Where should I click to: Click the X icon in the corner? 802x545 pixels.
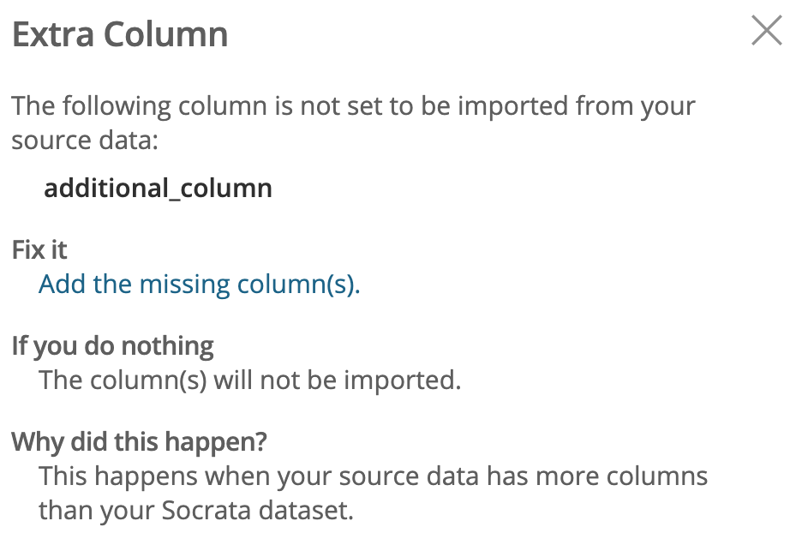pos(766,31)
